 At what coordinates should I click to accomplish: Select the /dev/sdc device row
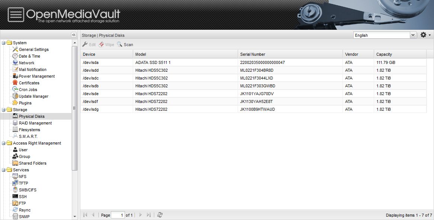pos(253,78)
